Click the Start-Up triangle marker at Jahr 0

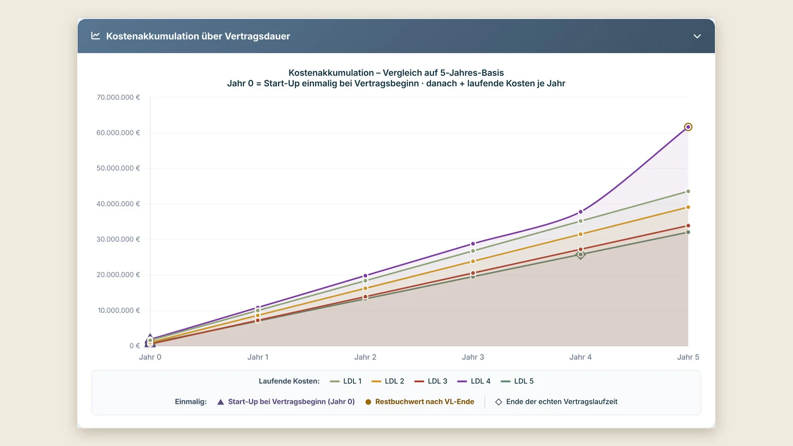(x=150, y=340)
